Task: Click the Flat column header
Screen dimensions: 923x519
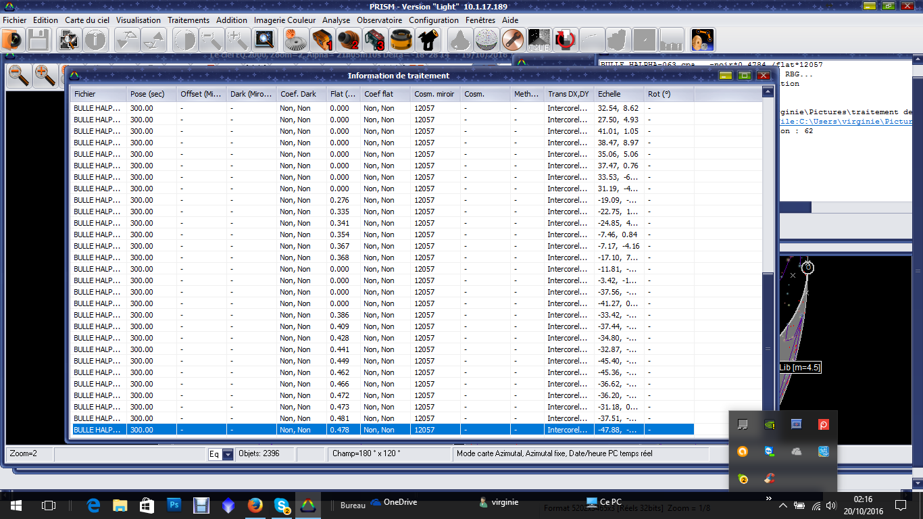Action: [x=343, y=94]
